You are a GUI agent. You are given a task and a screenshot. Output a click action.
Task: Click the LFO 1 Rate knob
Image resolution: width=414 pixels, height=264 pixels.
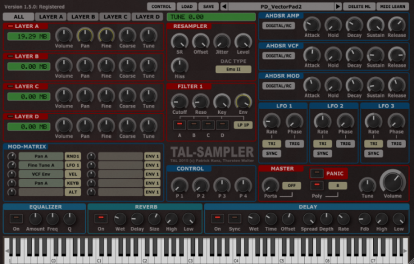click(x=272, y=121)
